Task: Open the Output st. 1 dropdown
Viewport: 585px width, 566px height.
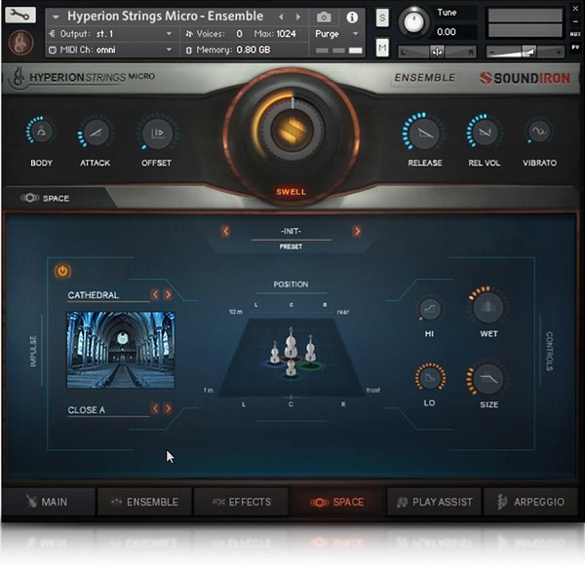Action: click(x=111, y=34)
